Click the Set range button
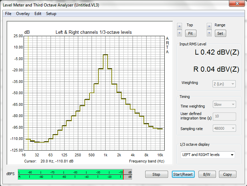The width and height of the screenshot is (247, 186). (x=220, y=33)
